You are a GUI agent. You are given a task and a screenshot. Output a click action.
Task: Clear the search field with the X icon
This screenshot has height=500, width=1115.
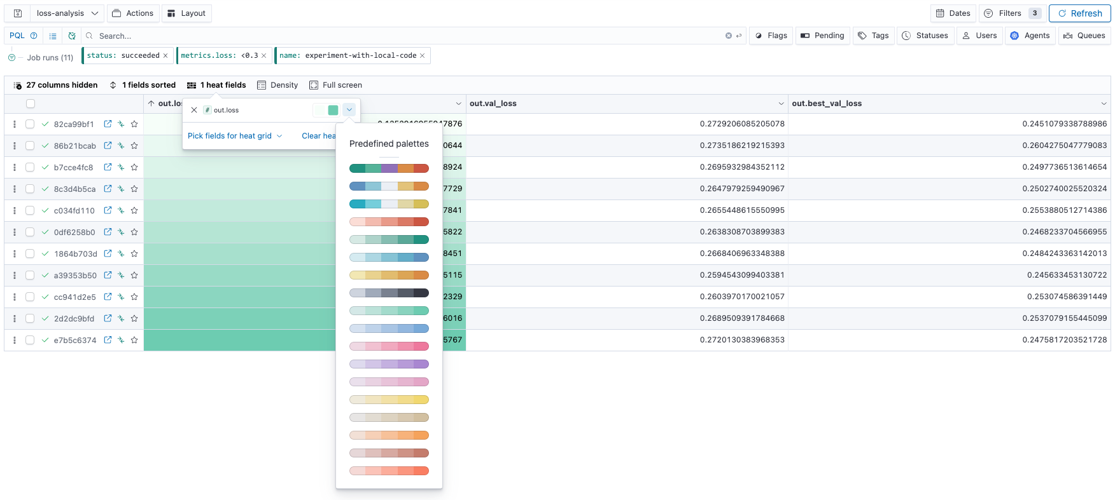coord(728,36)
